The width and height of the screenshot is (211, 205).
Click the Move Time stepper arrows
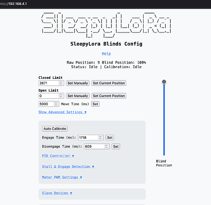[x=56, y=104]
